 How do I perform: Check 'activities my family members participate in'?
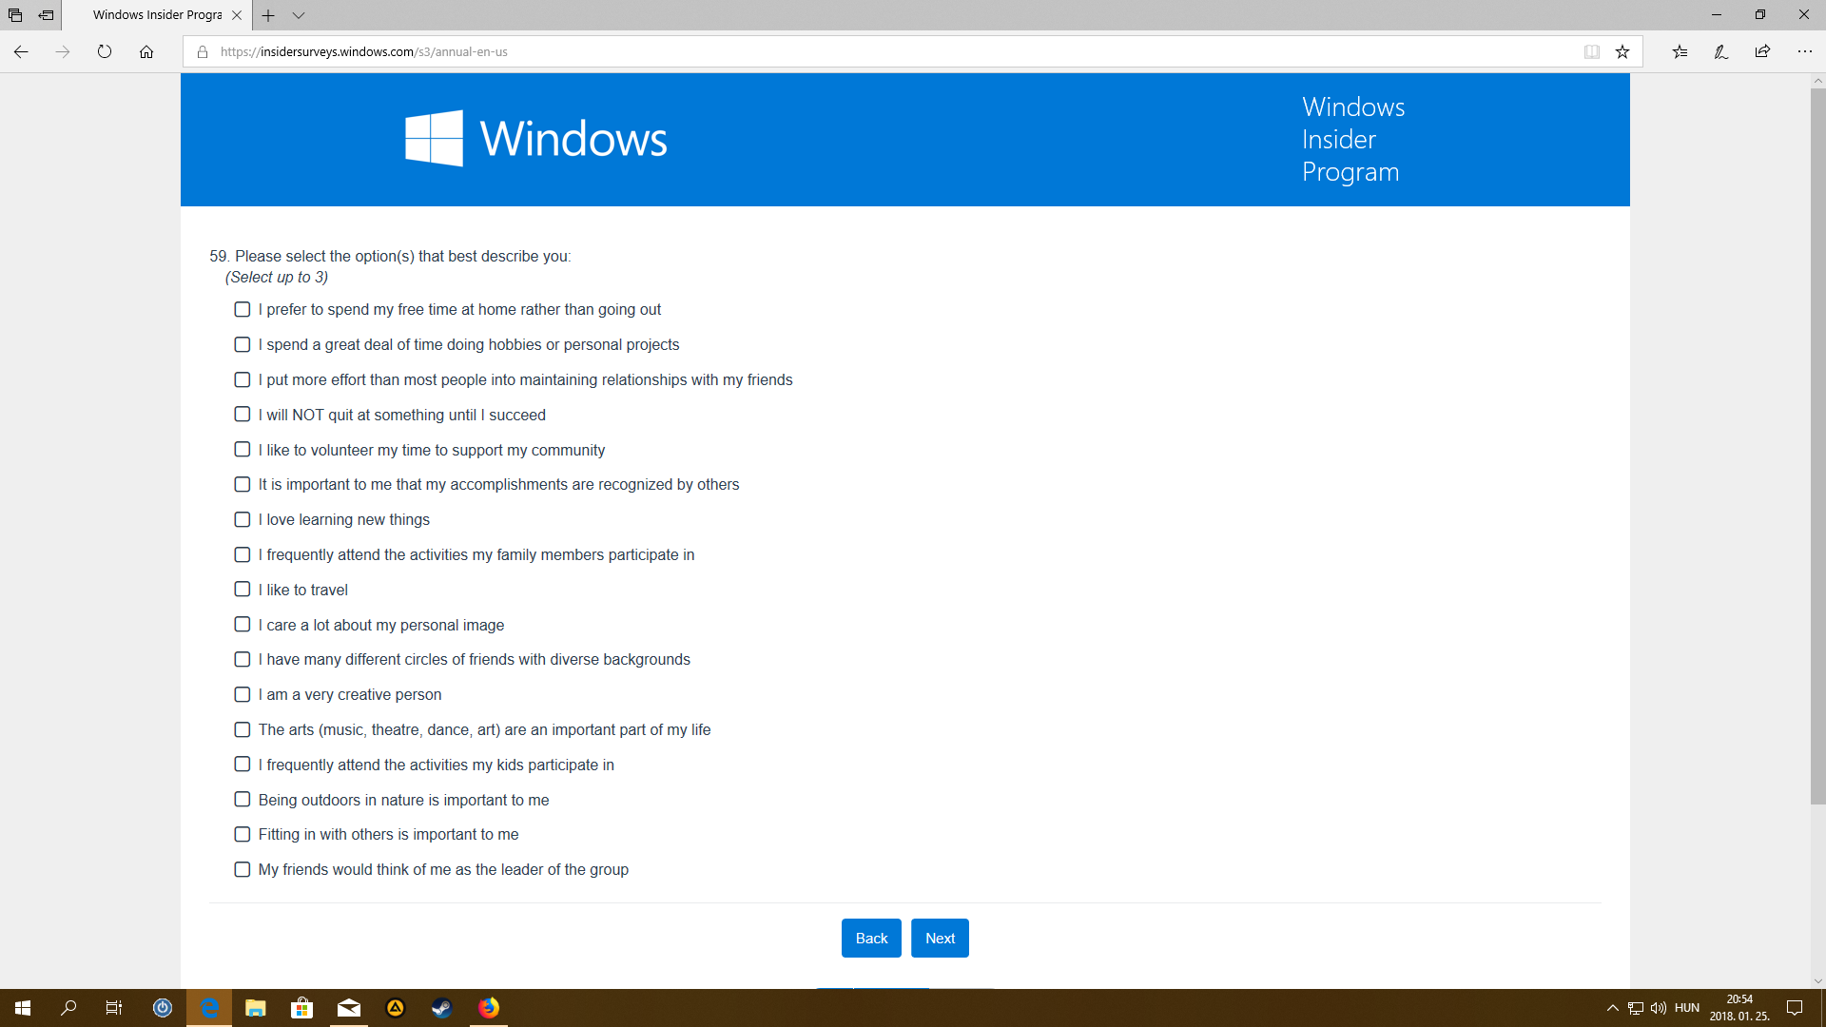click(243, 555)
